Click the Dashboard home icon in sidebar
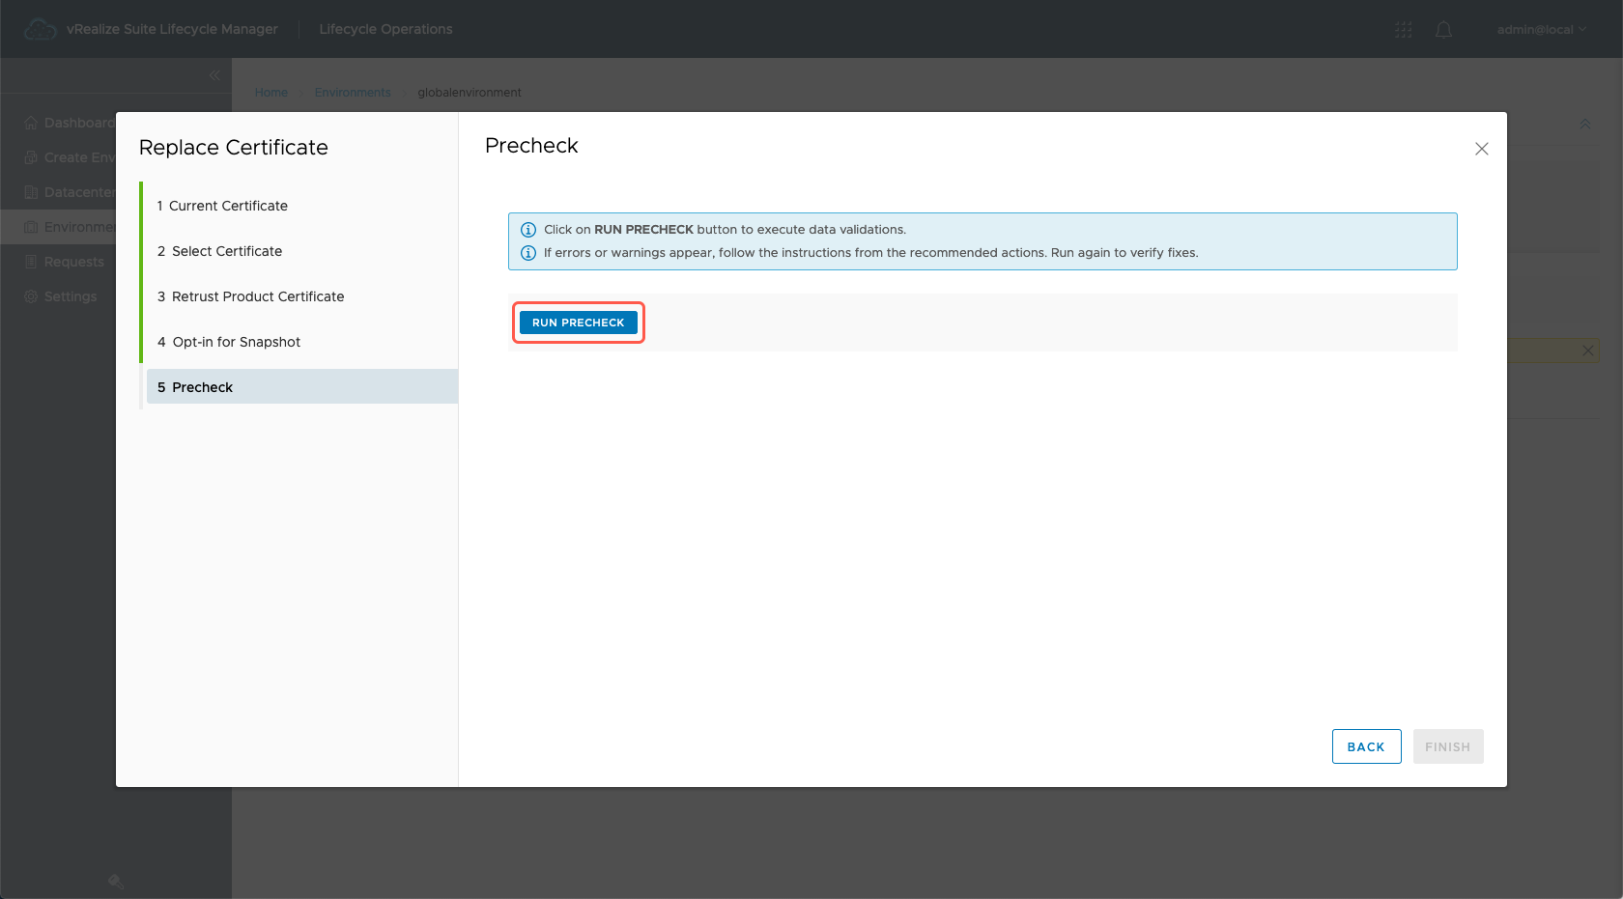 click(x=31, y=123)
